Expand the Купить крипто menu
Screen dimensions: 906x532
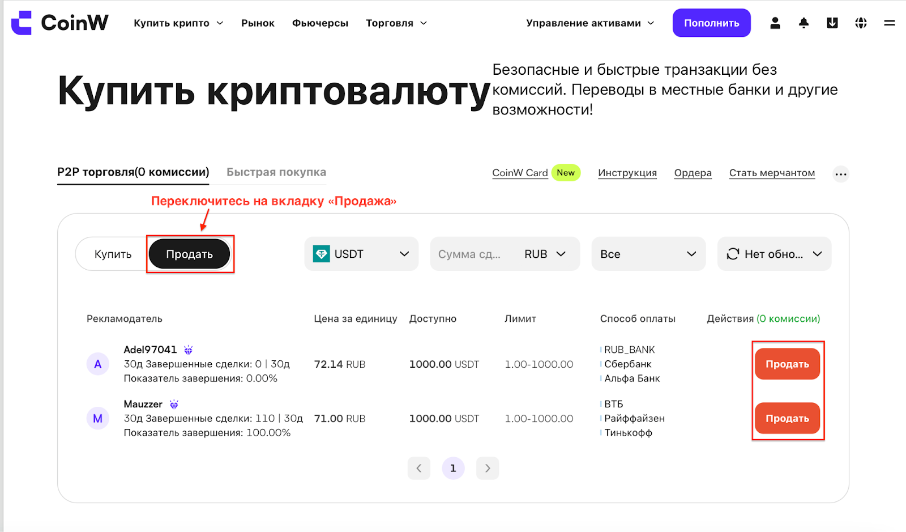tap(178, 23)
